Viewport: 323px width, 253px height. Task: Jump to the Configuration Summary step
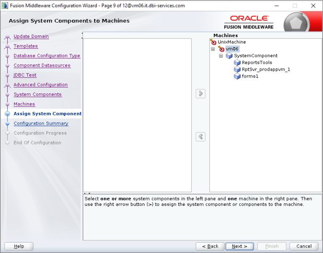pyautogui.click(x=41, y=123)
